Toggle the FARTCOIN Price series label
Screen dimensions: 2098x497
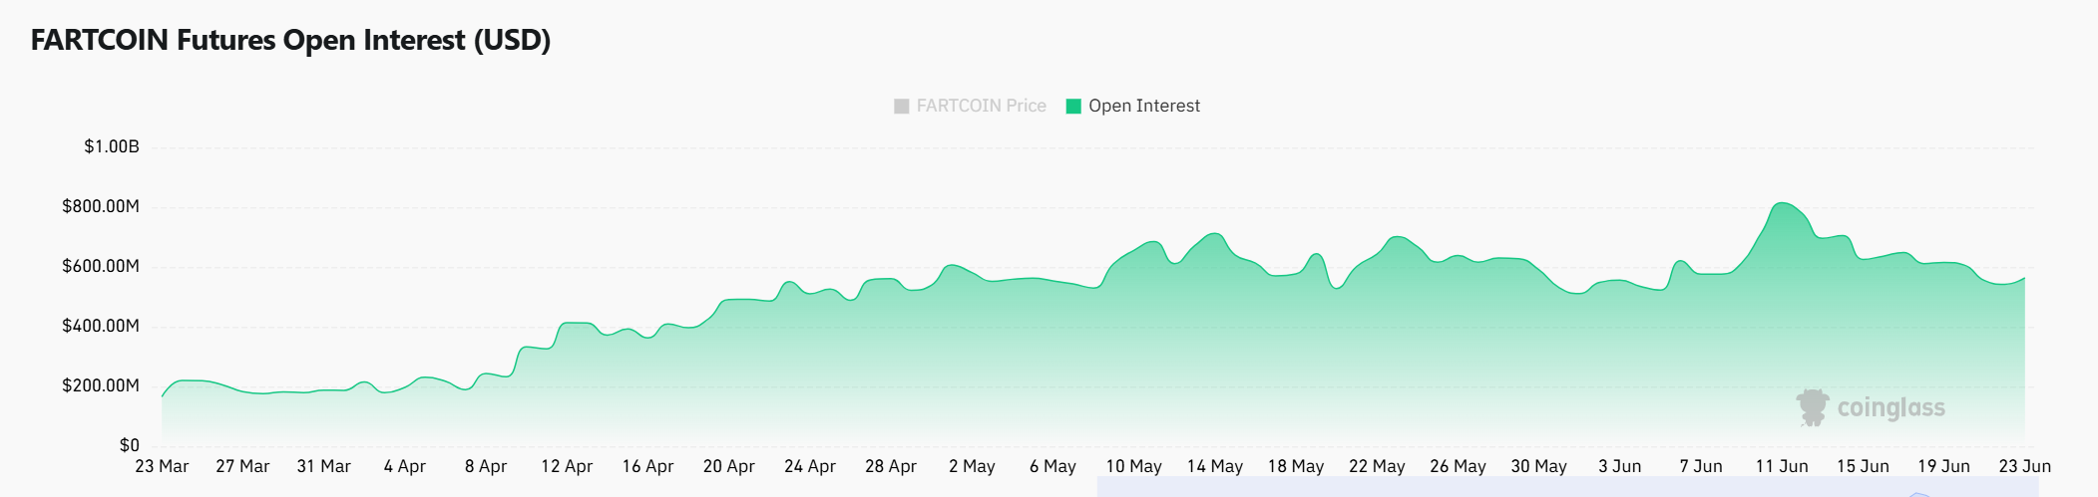pos(981,106)
